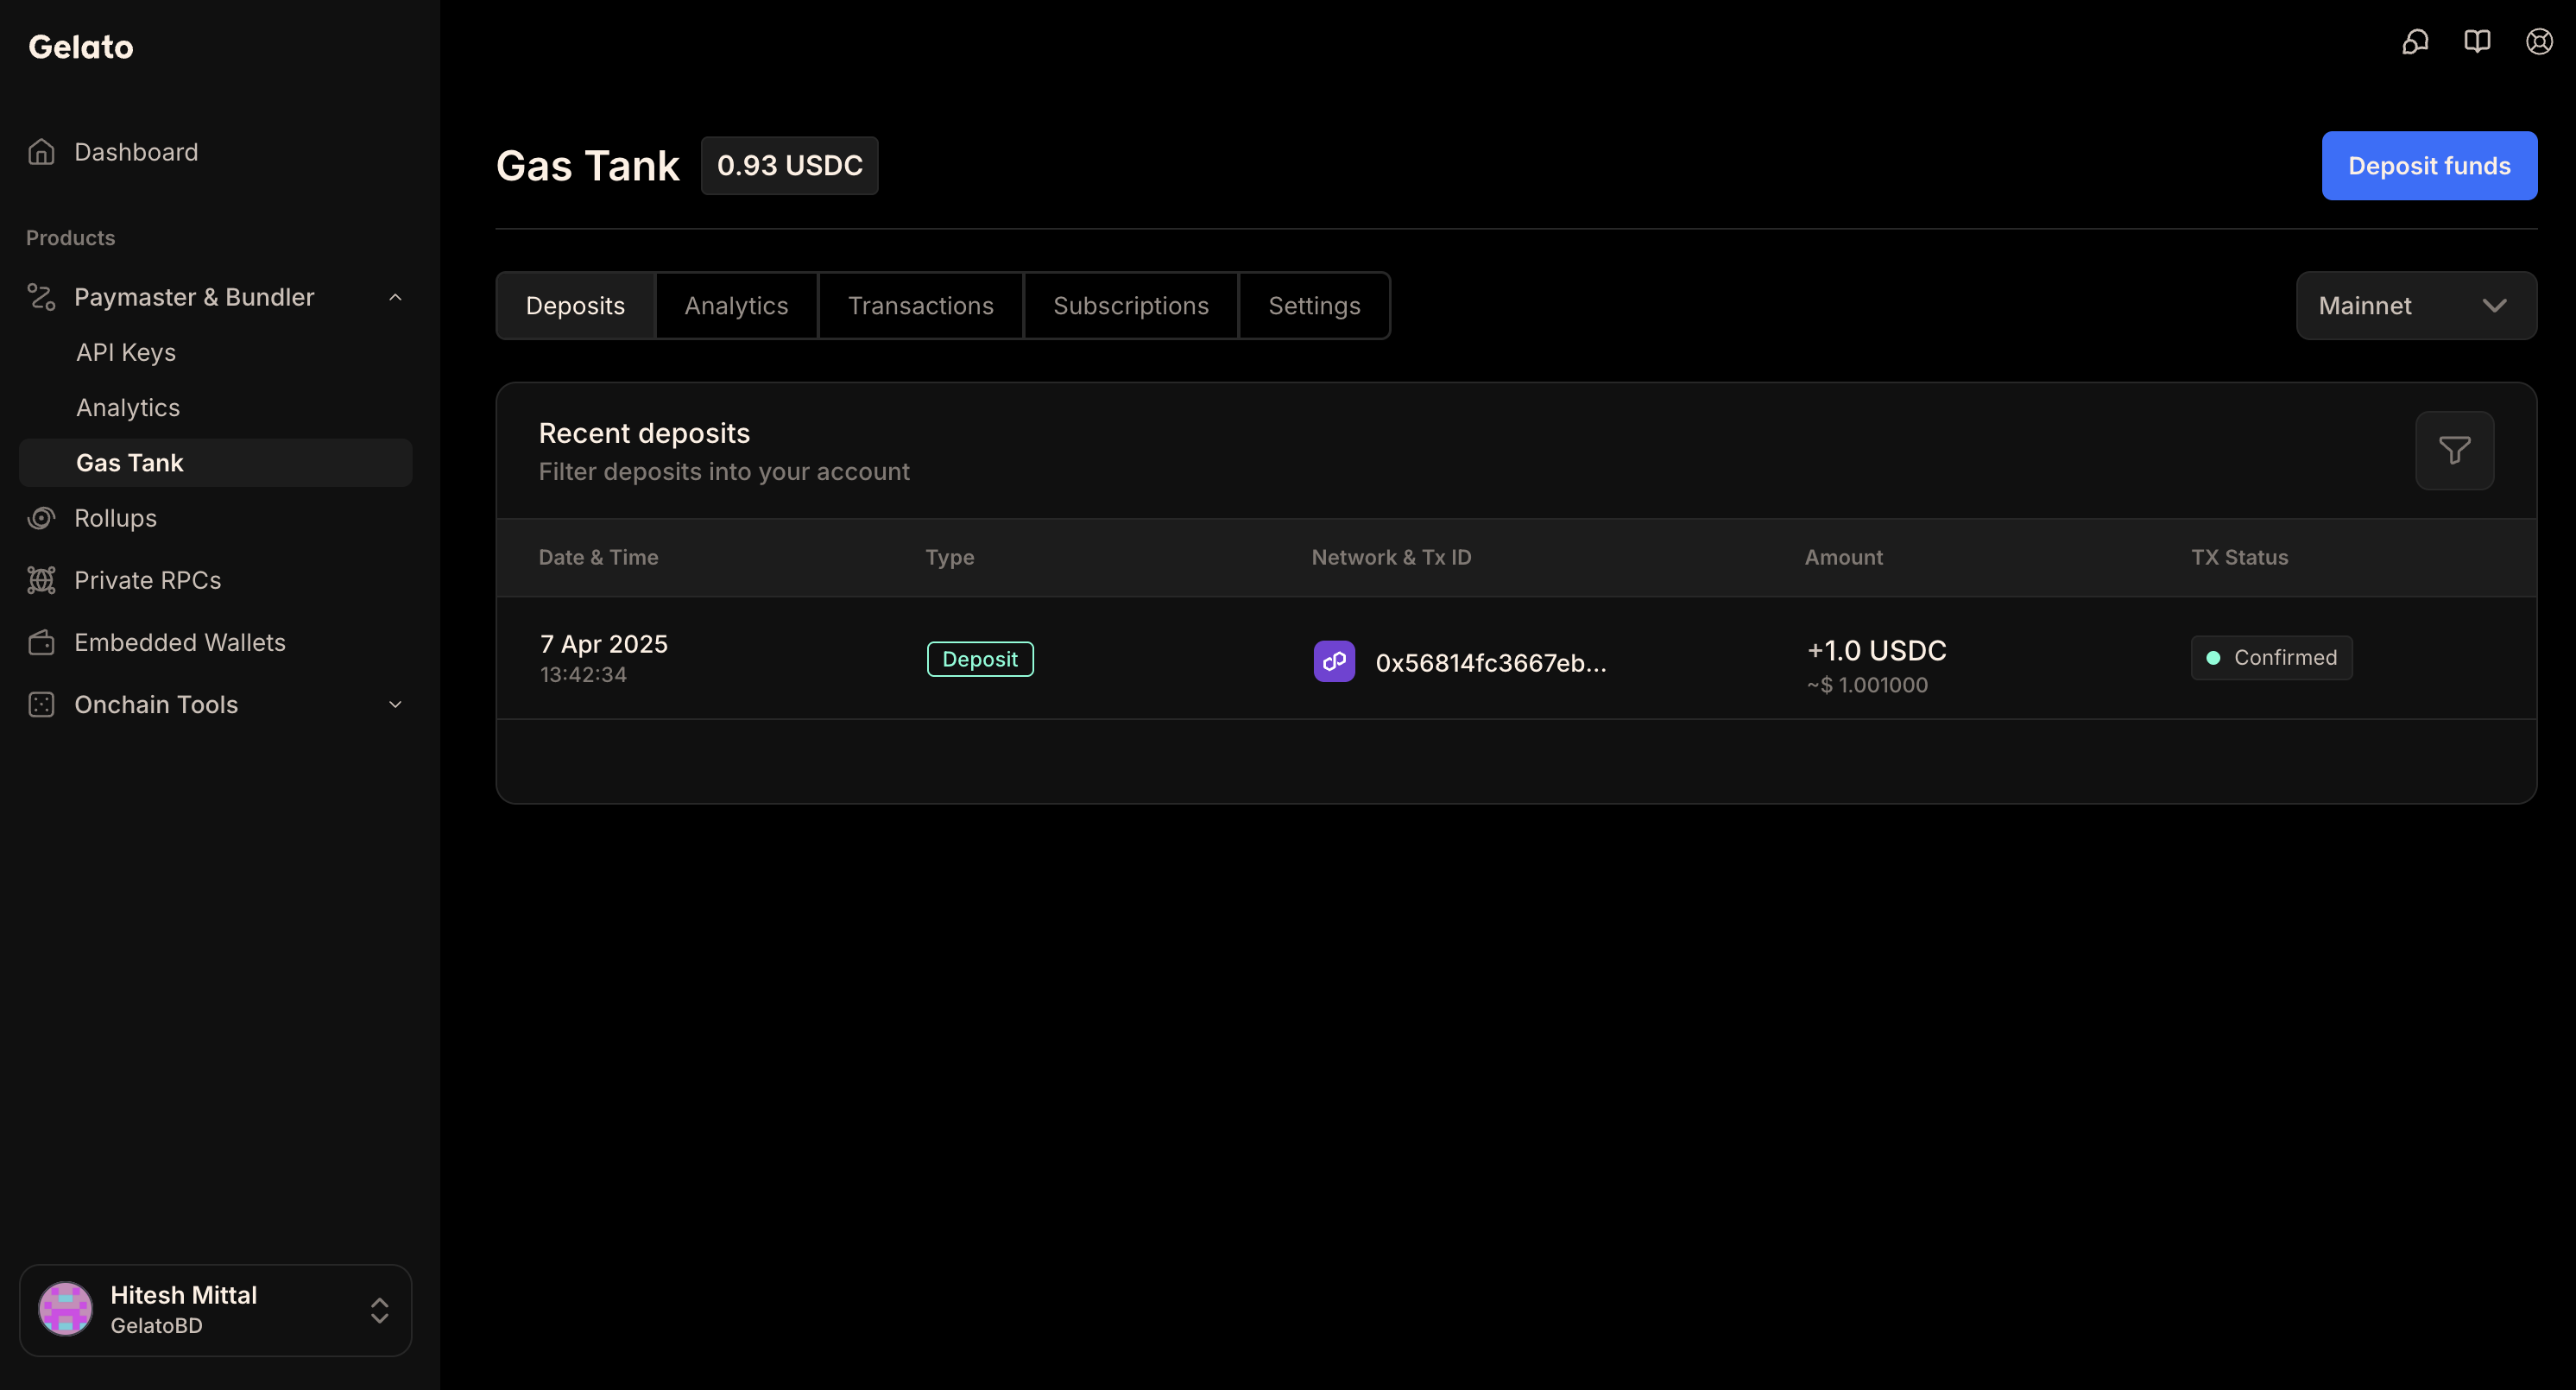The image size is (2576, 1390).
Task: Click the Network & Tx ID column header
Action: 1391,557
